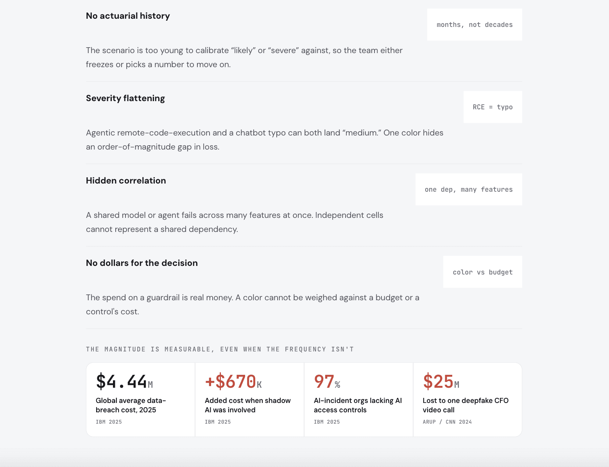Click the paragraph about guardrail spend
This screenshot has height=467, width=609.
point(253,305)
